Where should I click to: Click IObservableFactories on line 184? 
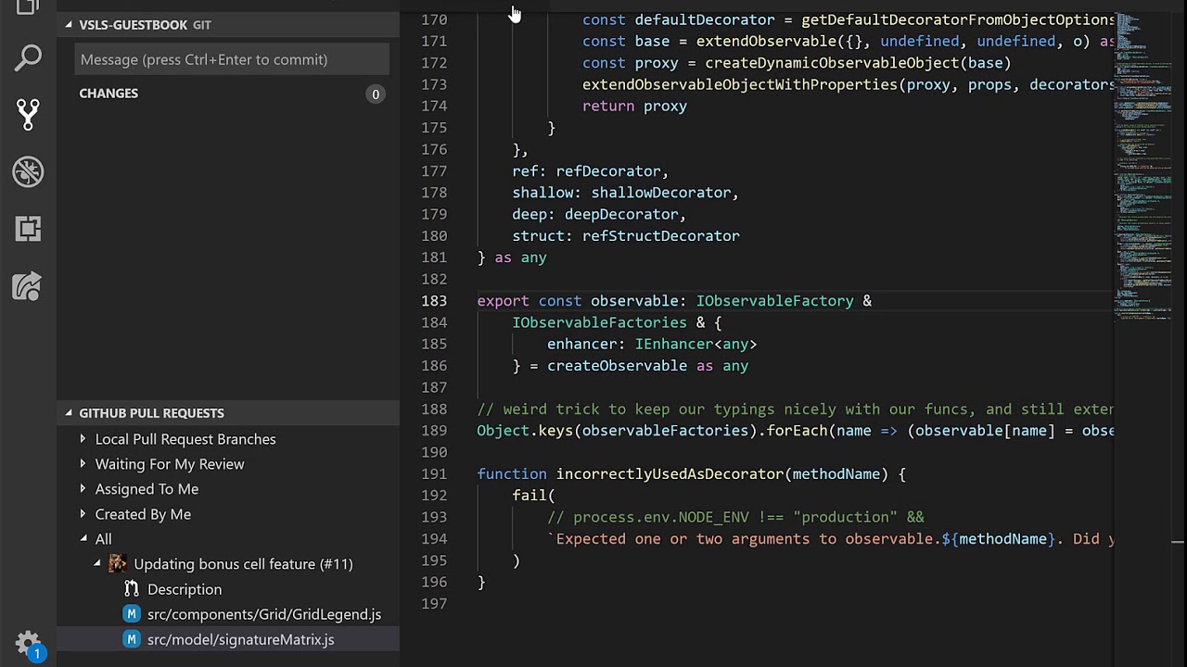click(x=599, y=322)
